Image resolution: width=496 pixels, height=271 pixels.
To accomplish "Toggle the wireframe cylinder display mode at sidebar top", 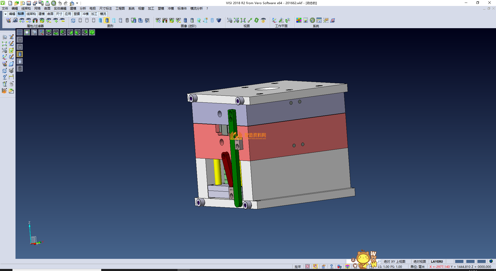I will click(20, 40).
